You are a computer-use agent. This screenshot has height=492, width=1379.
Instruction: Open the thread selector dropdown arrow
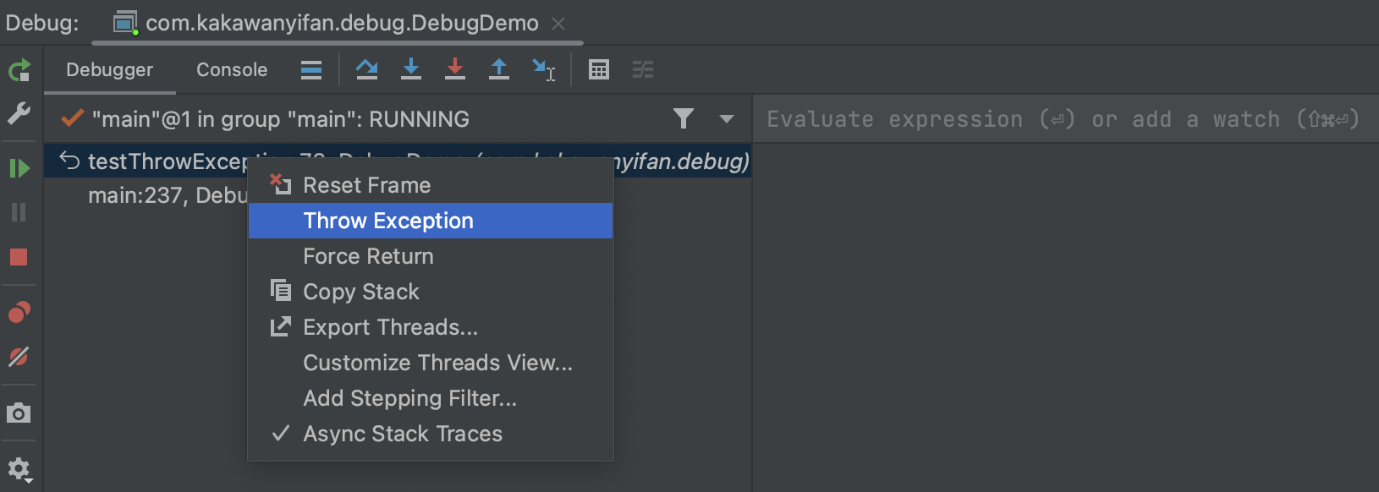pos(726,119)
